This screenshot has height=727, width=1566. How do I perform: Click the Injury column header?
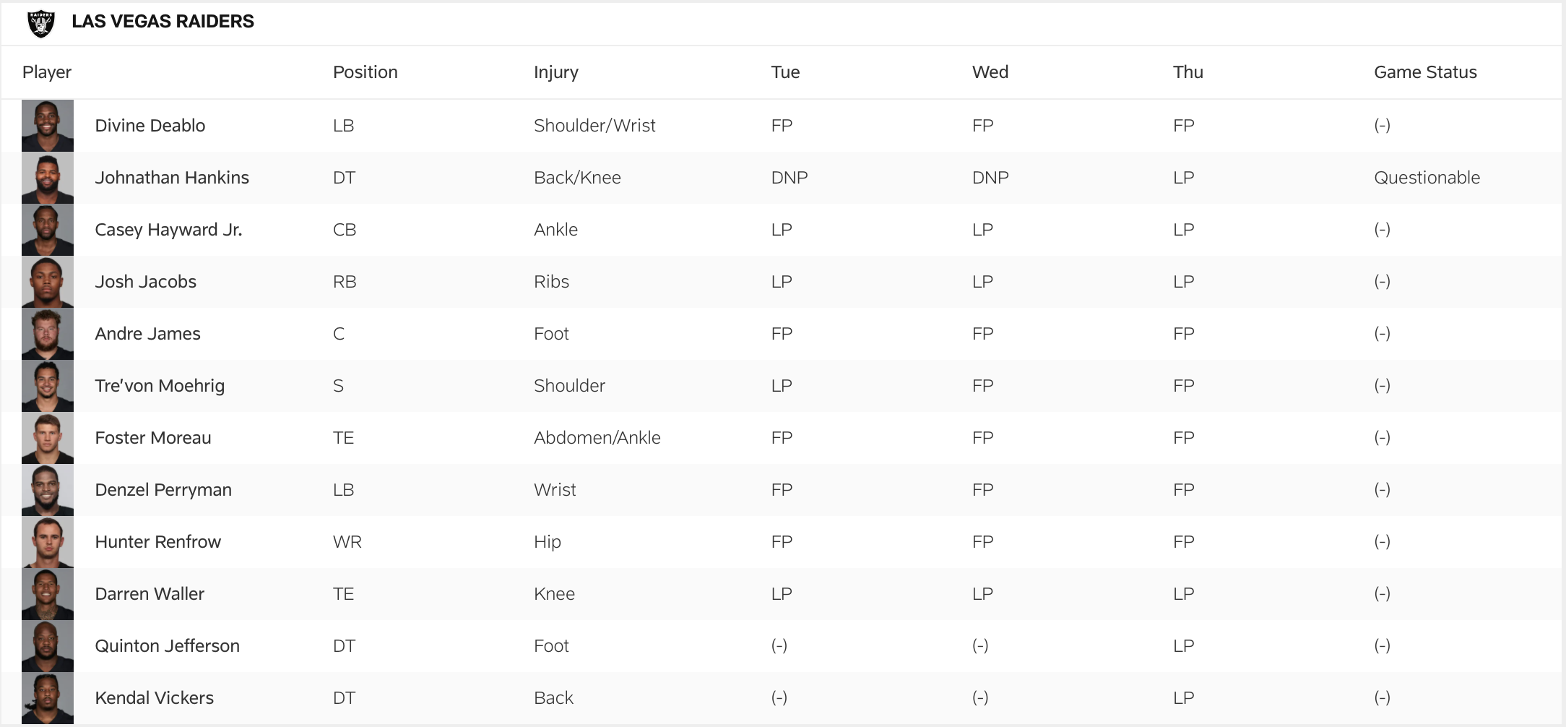click(x=555, y=72)
